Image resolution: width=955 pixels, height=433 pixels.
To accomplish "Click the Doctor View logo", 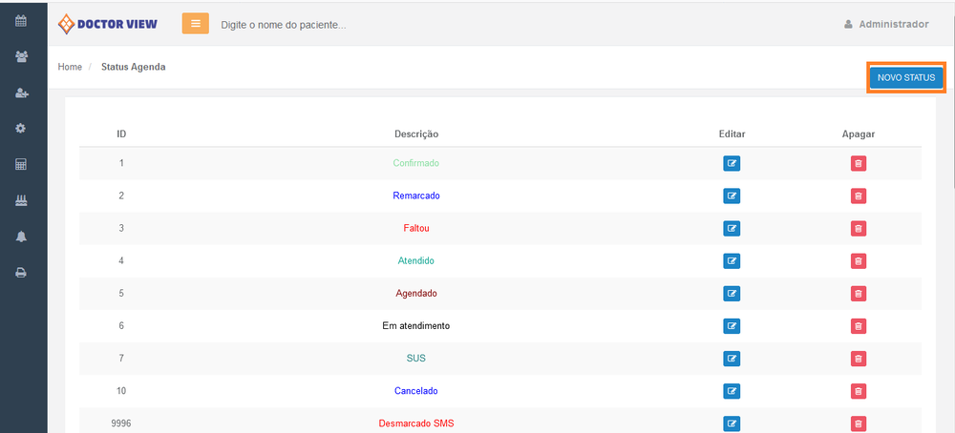I will point(108,24).
